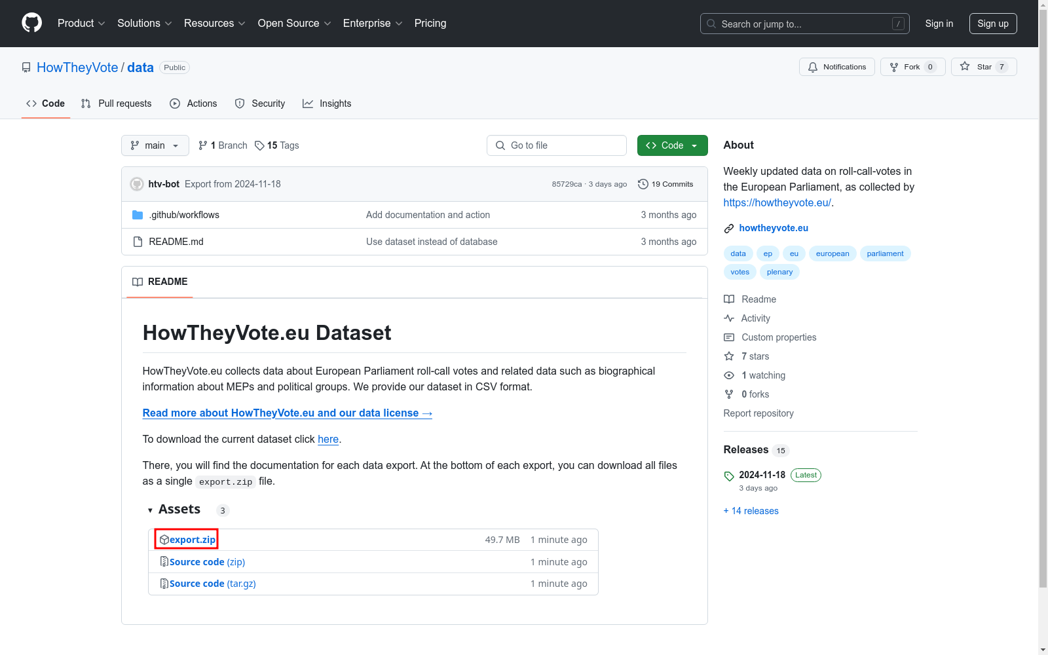Show the + 14 releases link
1048x655 pixels.
(751, 511)
